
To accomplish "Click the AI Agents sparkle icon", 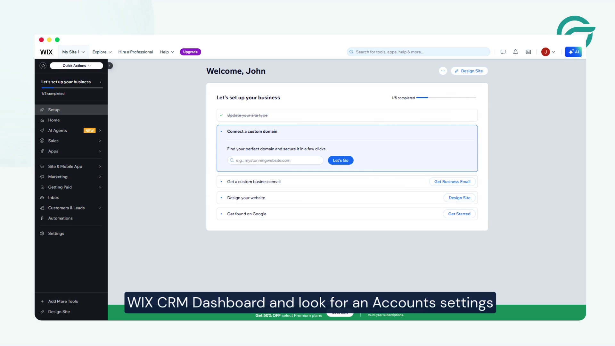I will [42, 130].
